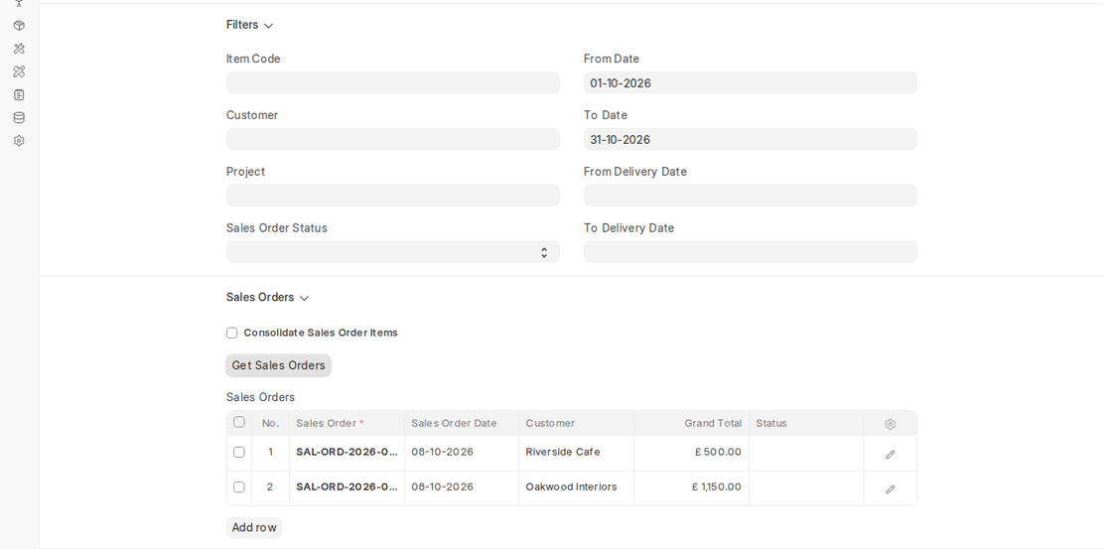Open sales order link in row 2
Viewport: 1112px width, 549px height.
[x=347, y=486]
